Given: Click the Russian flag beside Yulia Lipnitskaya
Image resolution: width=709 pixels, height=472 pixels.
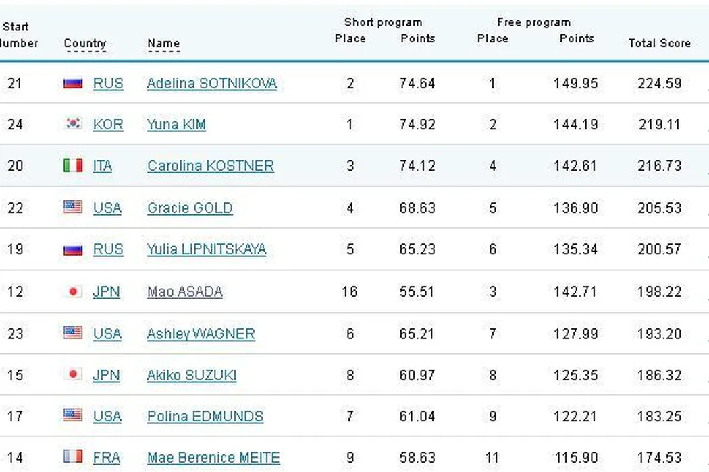Looking at the screenshot, I should click(x=73, y=249).
